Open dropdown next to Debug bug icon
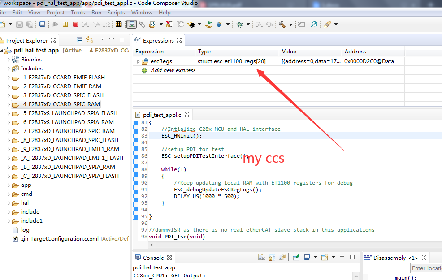This screenshot has width=442, height=280. (x=248, y=24)
